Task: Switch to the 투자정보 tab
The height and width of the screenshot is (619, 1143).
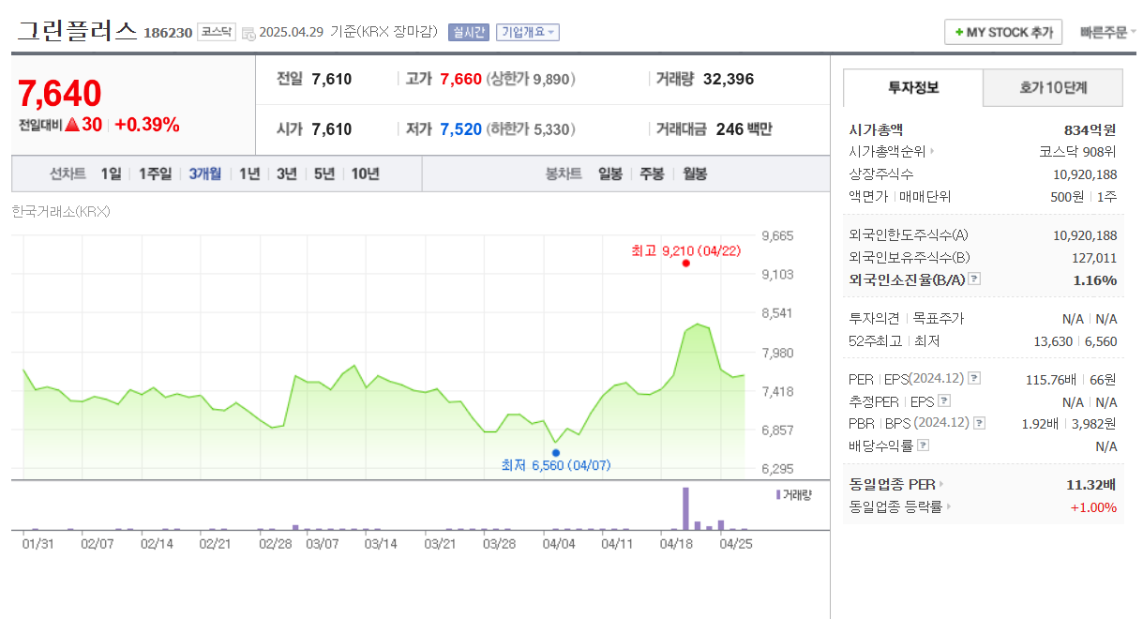Action: (913, 88)
